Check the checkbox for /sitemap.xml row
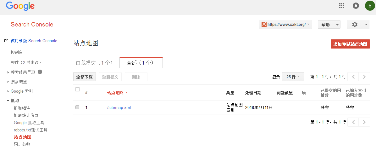 click(x=77, y=107)
